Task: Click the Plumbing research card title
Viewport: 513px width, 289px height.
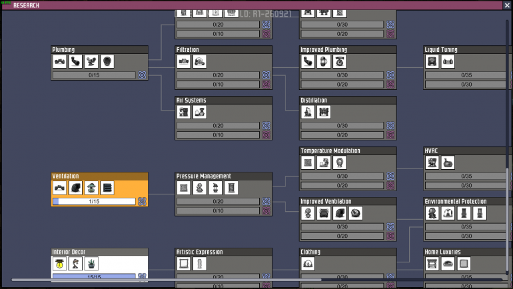Action: [x=63, y=50]
